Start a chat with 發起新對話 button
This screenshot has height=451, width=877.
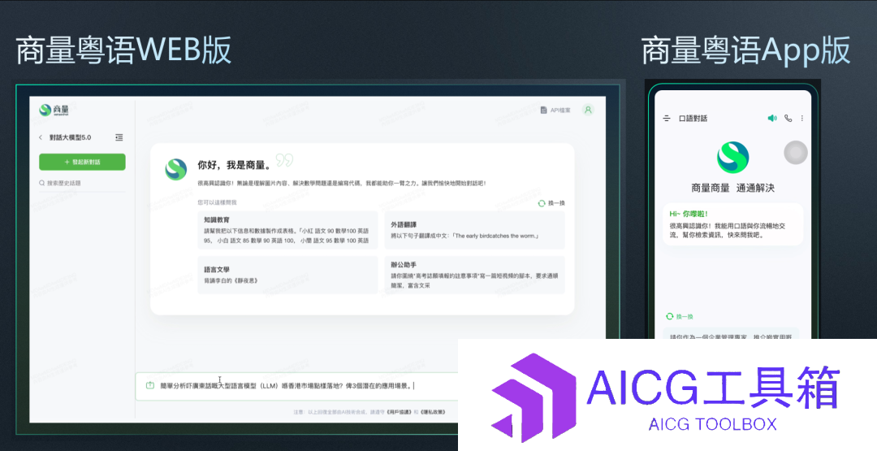(82, 162)
